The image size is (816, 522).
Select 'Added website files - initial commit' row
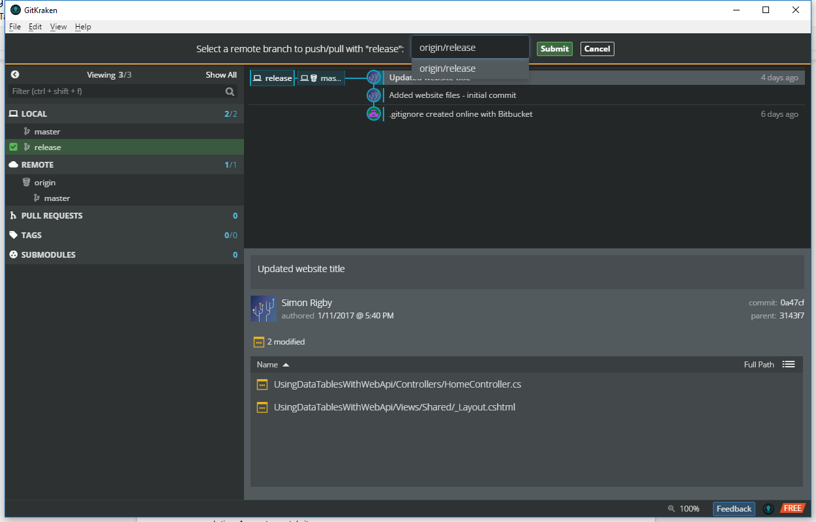pyautogui.click(x=594, y=95)
